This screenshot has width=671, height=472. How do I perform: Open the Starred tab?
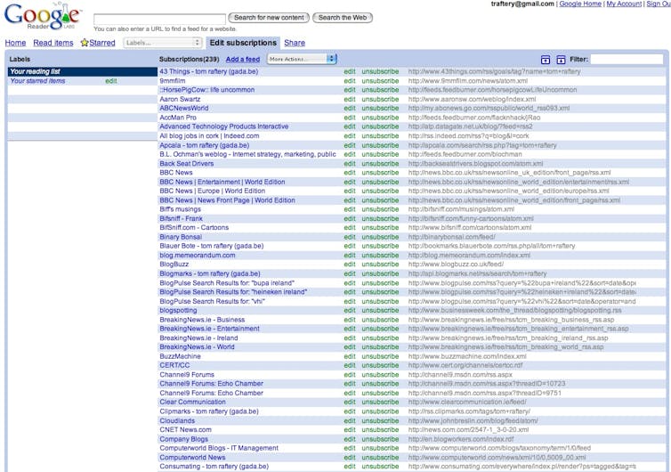pos(101,43)
